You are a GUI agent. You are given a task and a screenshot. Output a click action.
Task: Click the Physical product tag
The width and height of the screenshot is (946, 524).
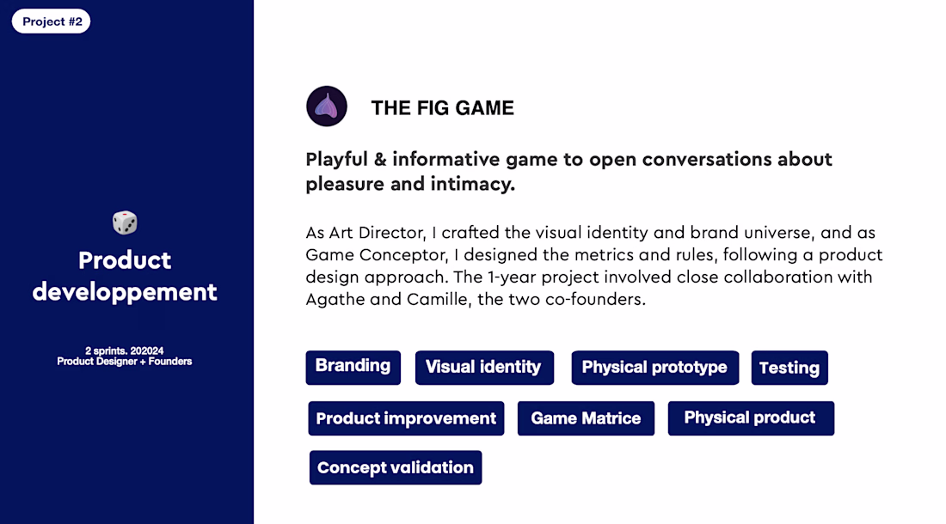click(751, 418)
